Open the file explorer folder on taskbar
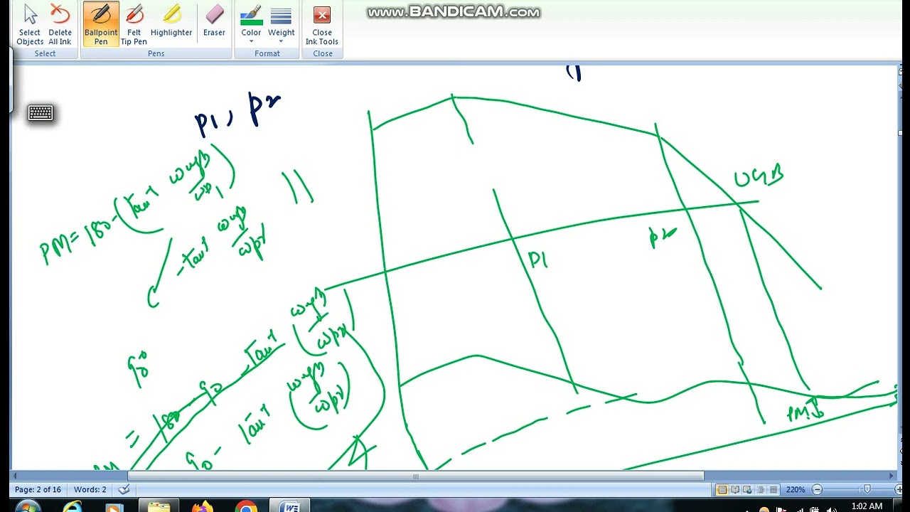The height and width of the screenshot is (512, 910). pos(159,507)
